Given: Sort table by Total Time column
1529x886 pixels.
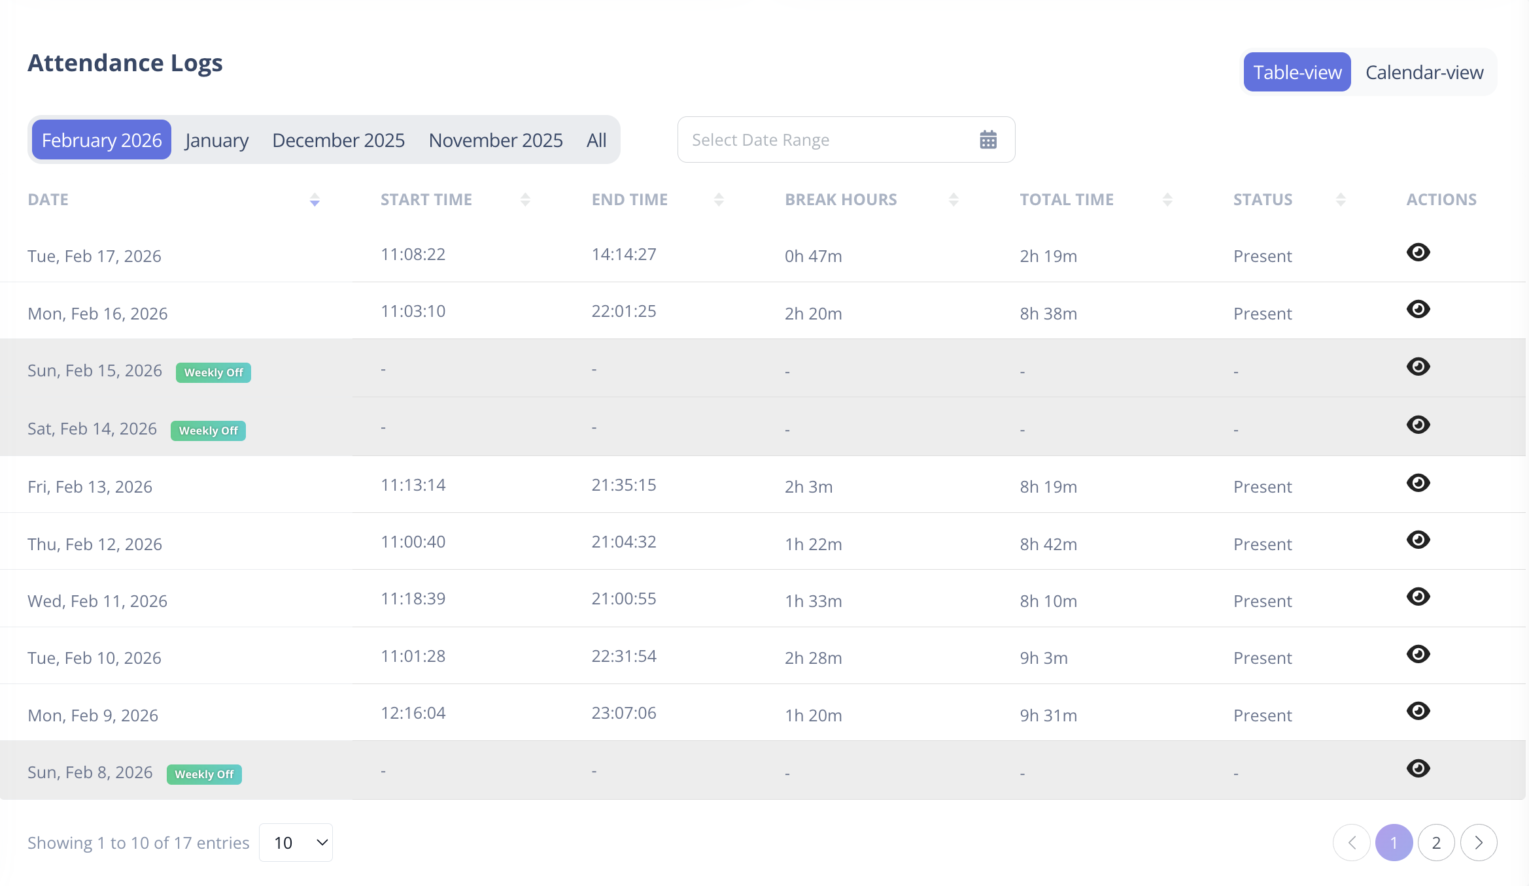Looking at the screenshot, I should (x=1167, y=199).
